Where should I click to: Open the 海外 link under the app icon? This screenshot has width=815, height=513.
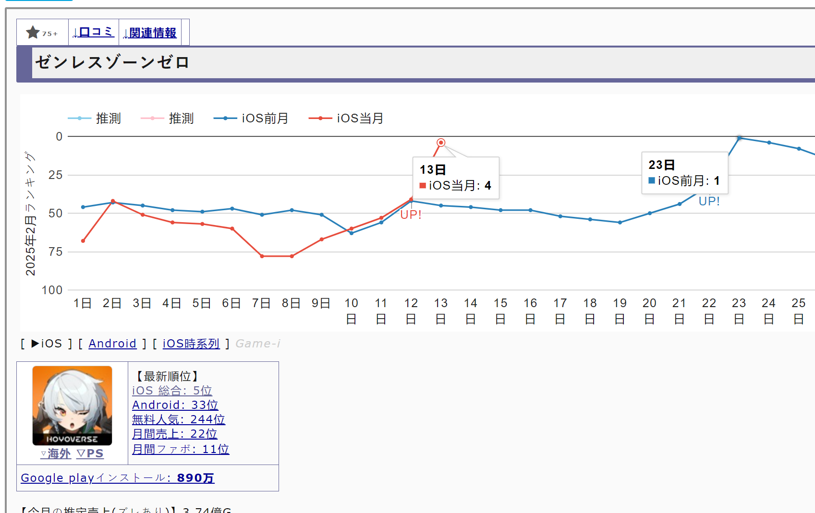(56, 453)
